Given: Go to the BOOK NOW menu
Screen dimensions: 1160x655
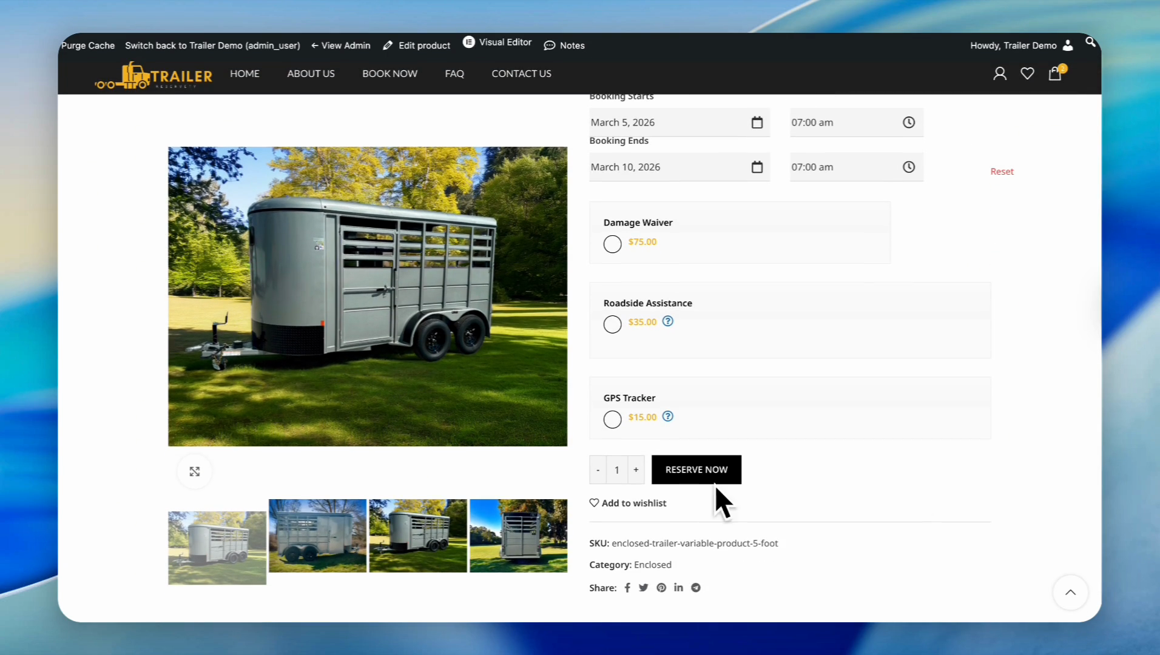Looking at the screenshot, I should (x=389, y=73).
